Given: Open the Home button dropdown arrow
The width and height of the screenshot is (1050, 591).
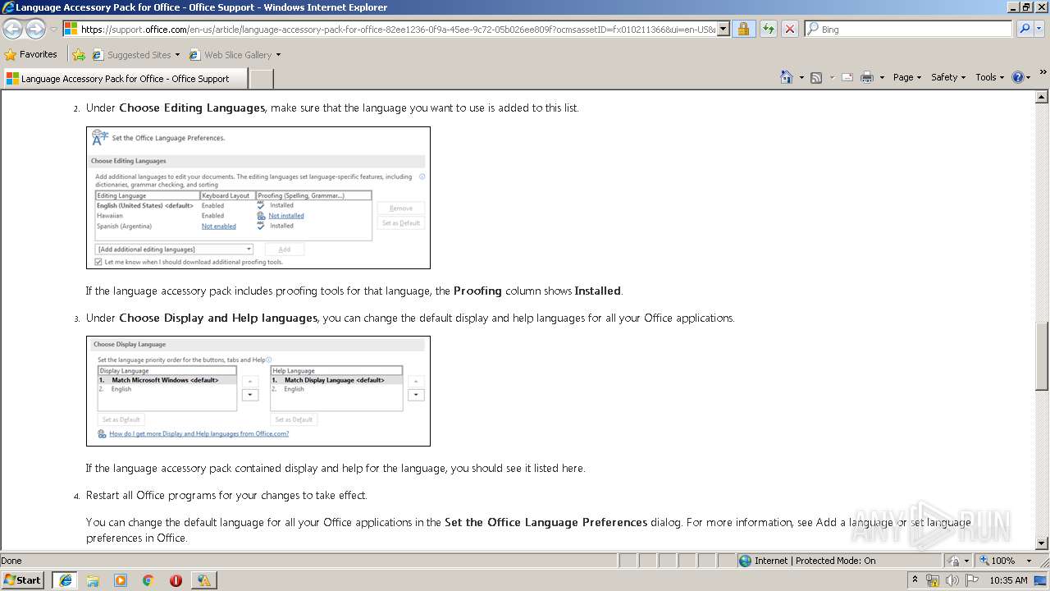Looking at the screenshot, I should pyautogui.click(x=801, y=77).
